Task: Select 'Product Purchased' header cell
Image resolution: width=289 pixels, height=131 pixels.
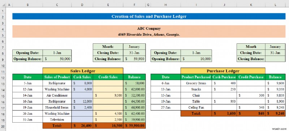Action: pyautogui.click(x=196, y=77)
